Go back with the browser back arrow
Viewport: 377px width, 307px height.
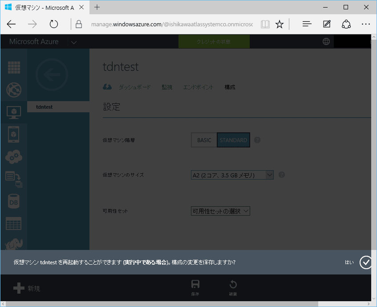pyautogui.click(x=11, y=24)
